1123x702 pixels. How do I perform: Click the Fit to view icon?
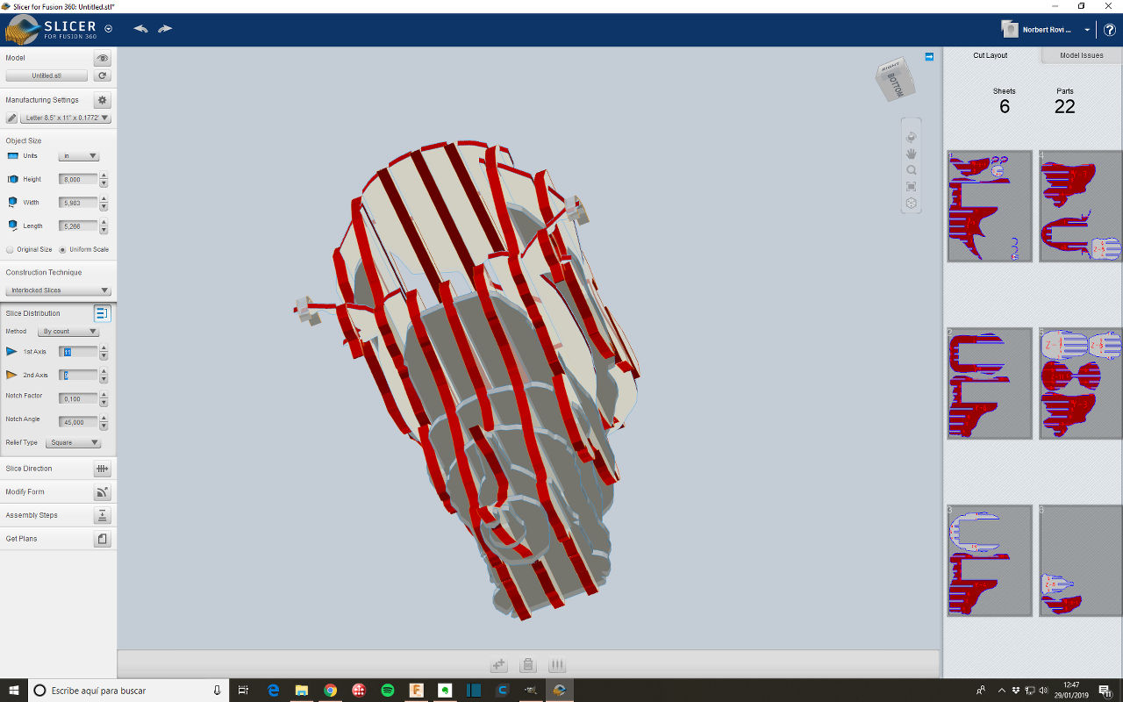point(912,187)
